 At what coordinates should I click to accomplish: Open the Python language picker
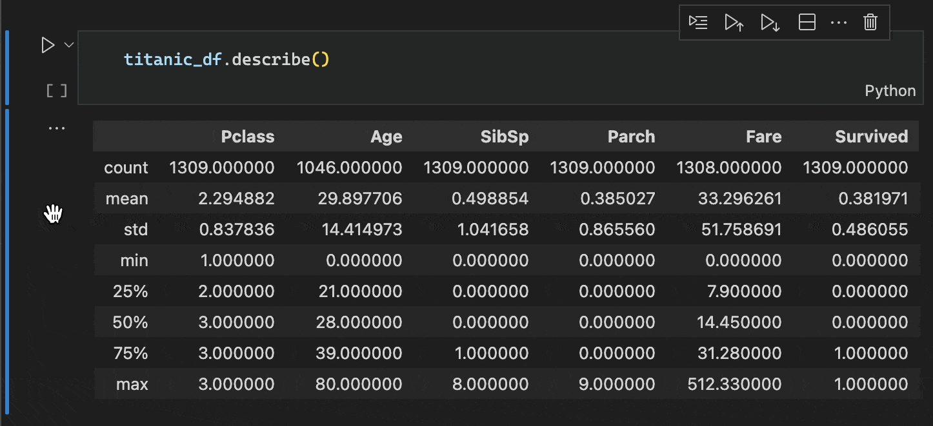point(890,90)
